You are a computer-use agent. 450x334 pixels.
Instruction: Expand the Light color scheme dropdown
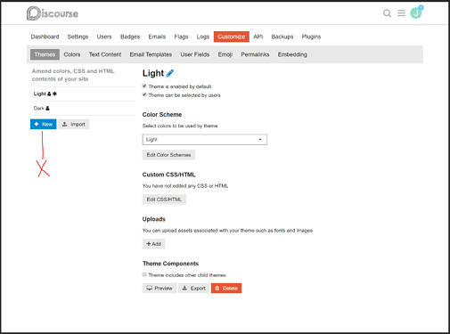pyautogui.click(x=205, y=140)
